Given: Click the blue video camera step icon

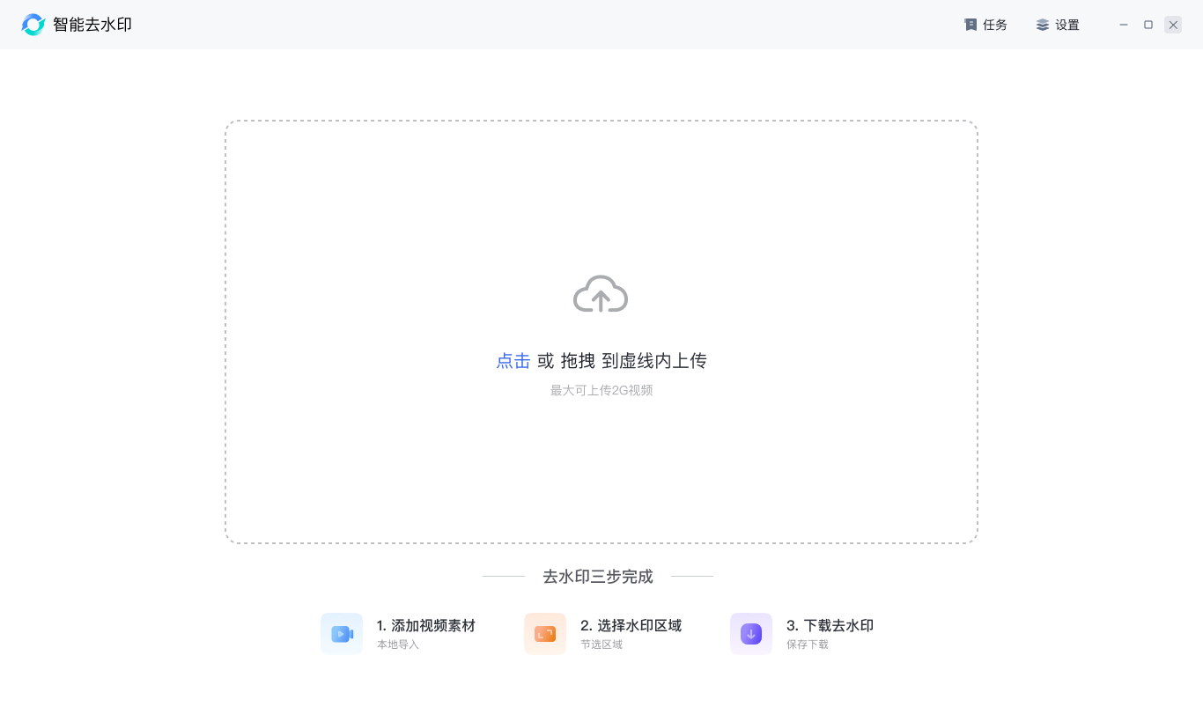Looking at the screenshot, I should [x=342, y=634].
